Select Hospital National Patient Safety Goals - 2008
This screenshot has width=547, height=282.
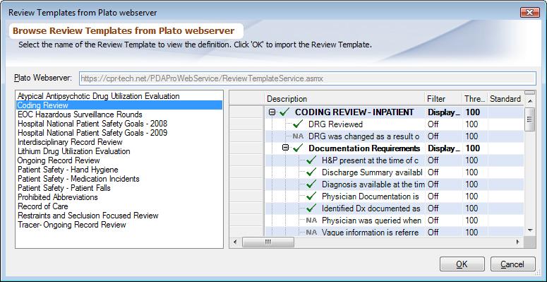(x=92, y=124)
